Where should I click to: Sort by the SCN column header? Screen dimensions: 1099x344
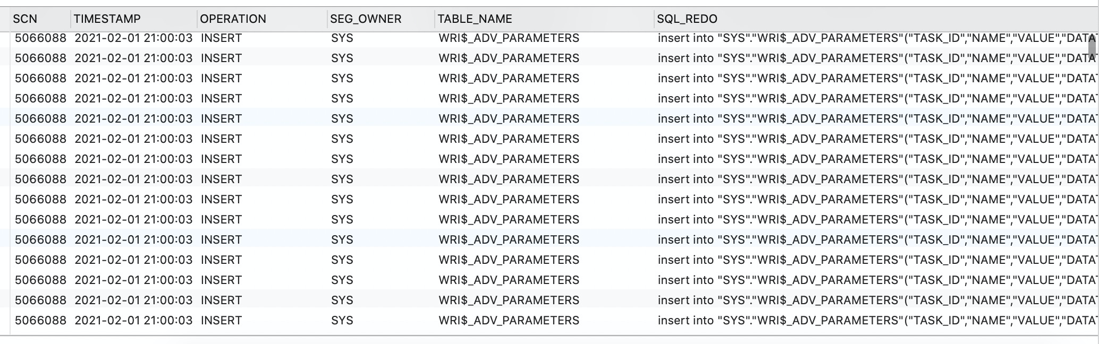(25, 19)
